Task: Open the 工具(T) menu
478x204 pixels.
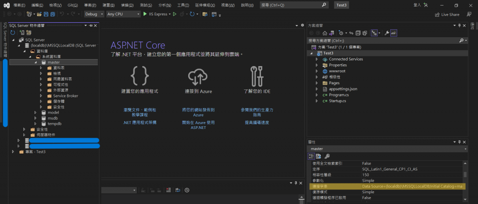Action: tap(183, 6)
